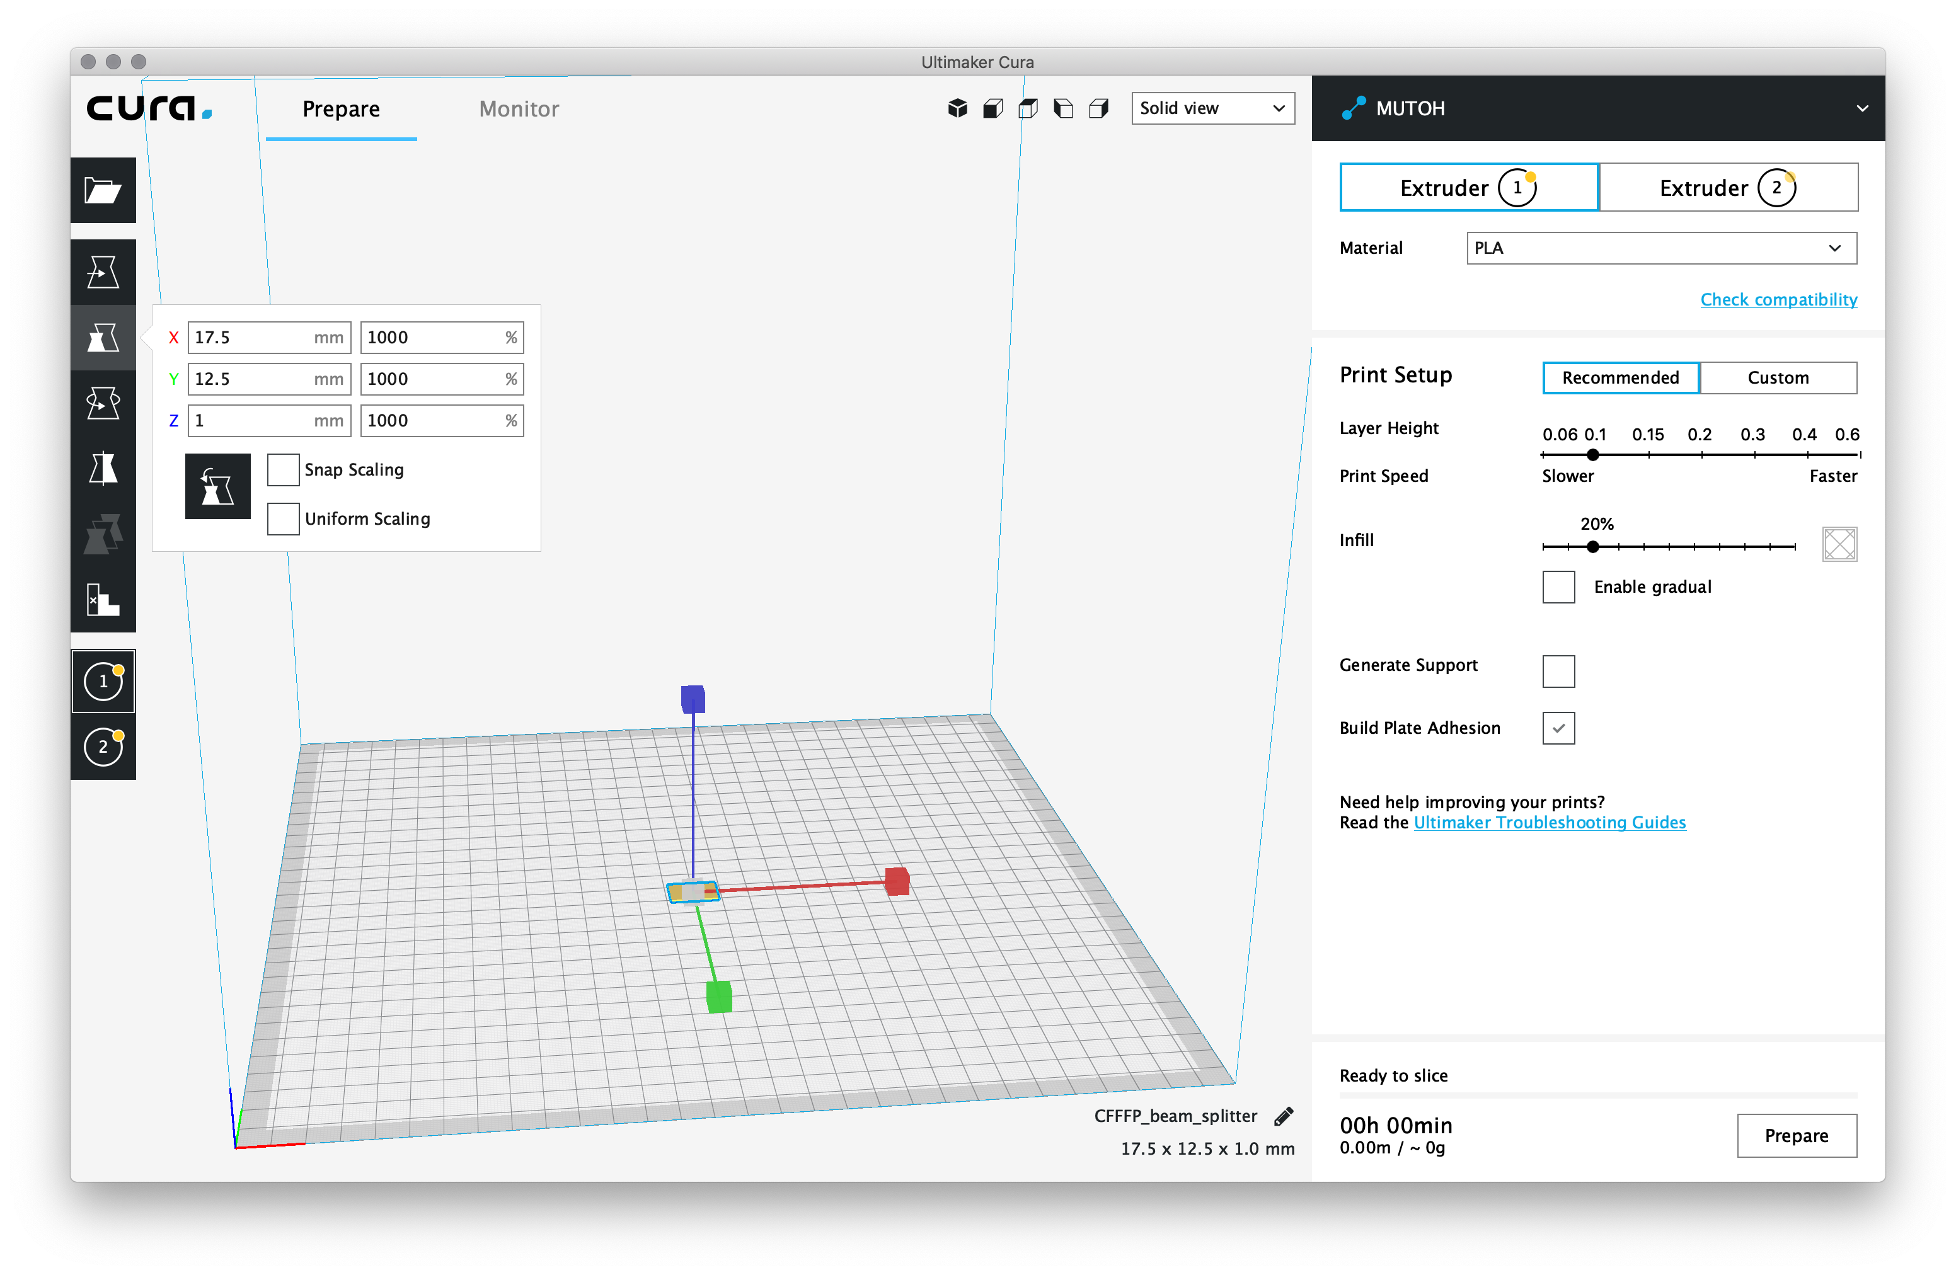
Task: Open the Check compatibility link
Action: (1778, 299)
